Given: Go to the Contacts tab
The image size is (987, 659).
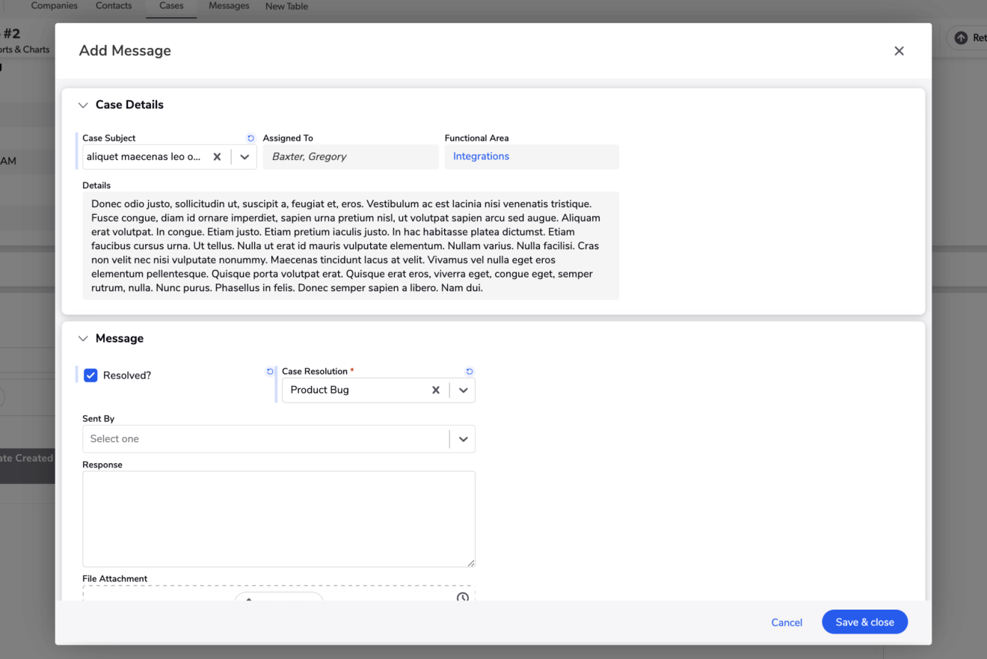Looking at the screenshot, I should [x=114, y=6].
